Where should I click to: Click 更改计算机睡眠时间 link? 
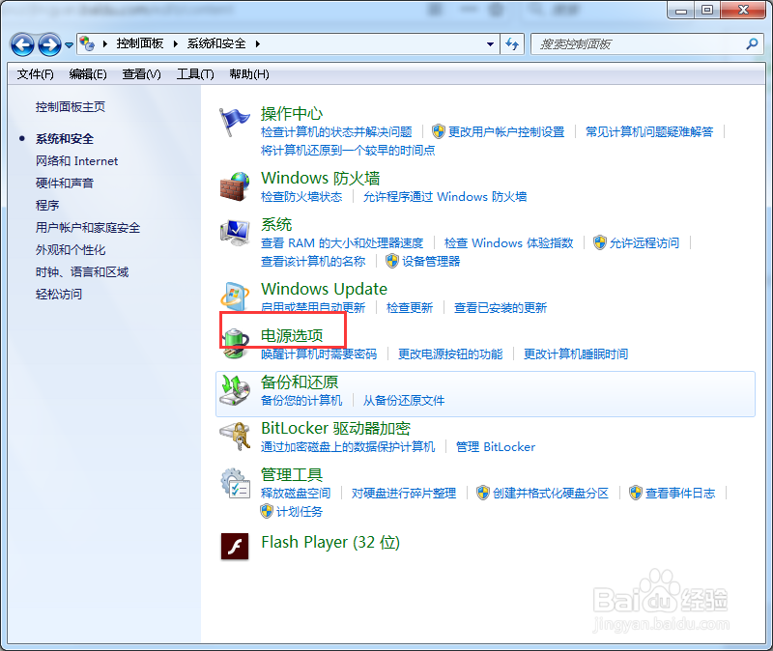[576, 354]
